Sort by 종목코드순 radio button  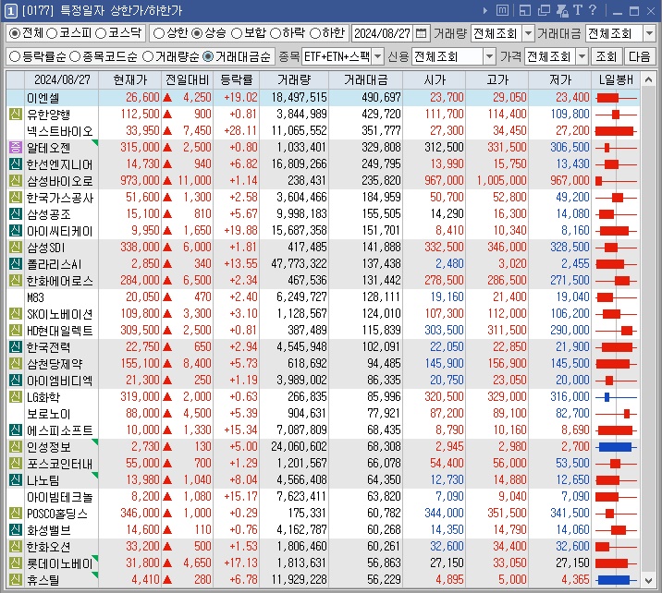(75, 56)
